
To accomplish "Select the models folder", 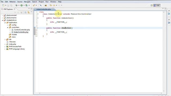I will [x=14, y=35].
